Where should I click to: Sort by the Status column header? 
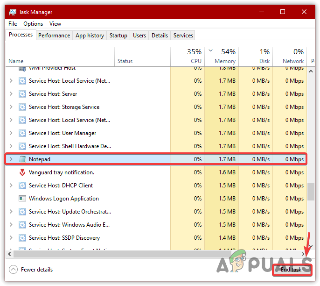click(x=142, y=57)
